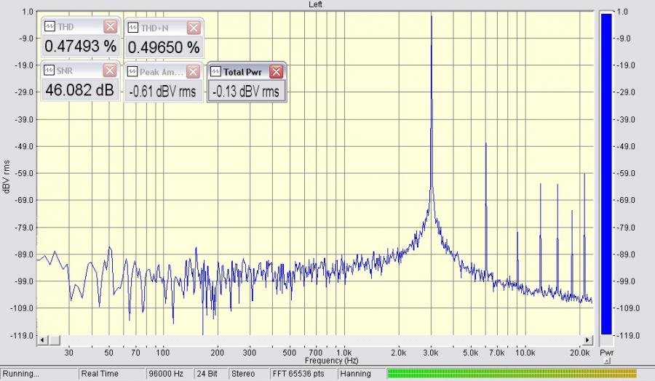Select the THD+N value 0.49650 %
The height and width of the screenshot is (381, 655).
163,47
